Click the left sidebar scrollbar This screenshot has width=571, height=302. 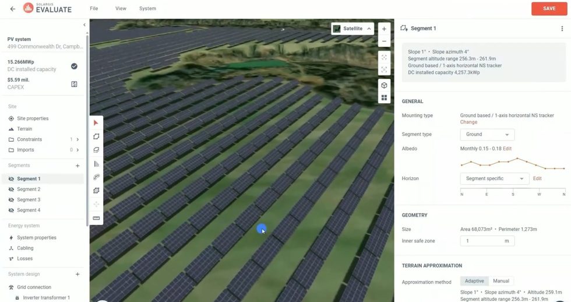[x=87, y=129]
